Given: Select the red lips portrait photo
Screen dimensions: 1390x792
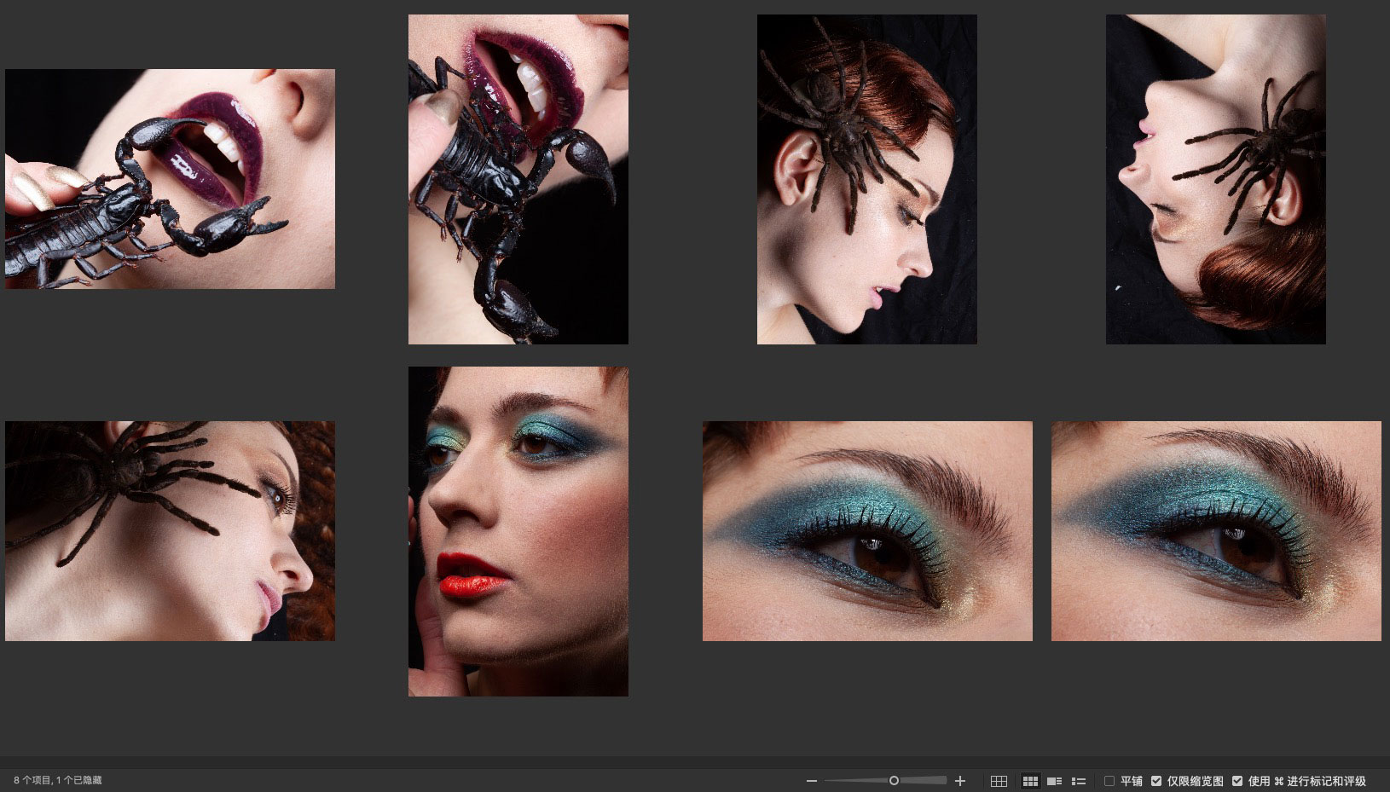Looking at the screenshot, I should pos(518,531).
